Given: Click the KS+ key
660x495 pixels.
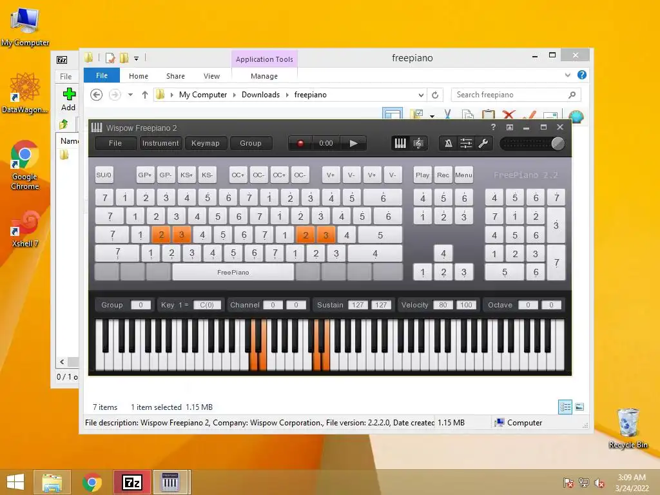Looking at the screenshot, I should coord(186,175).
